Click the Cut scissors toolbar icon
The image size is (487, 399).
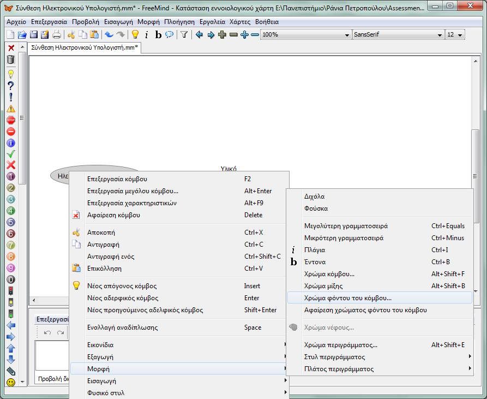click(71, 34)
